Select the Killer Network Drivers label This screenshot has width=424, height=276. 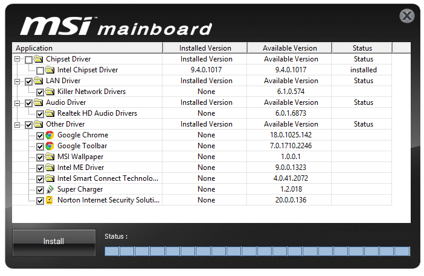pos(91,92)
